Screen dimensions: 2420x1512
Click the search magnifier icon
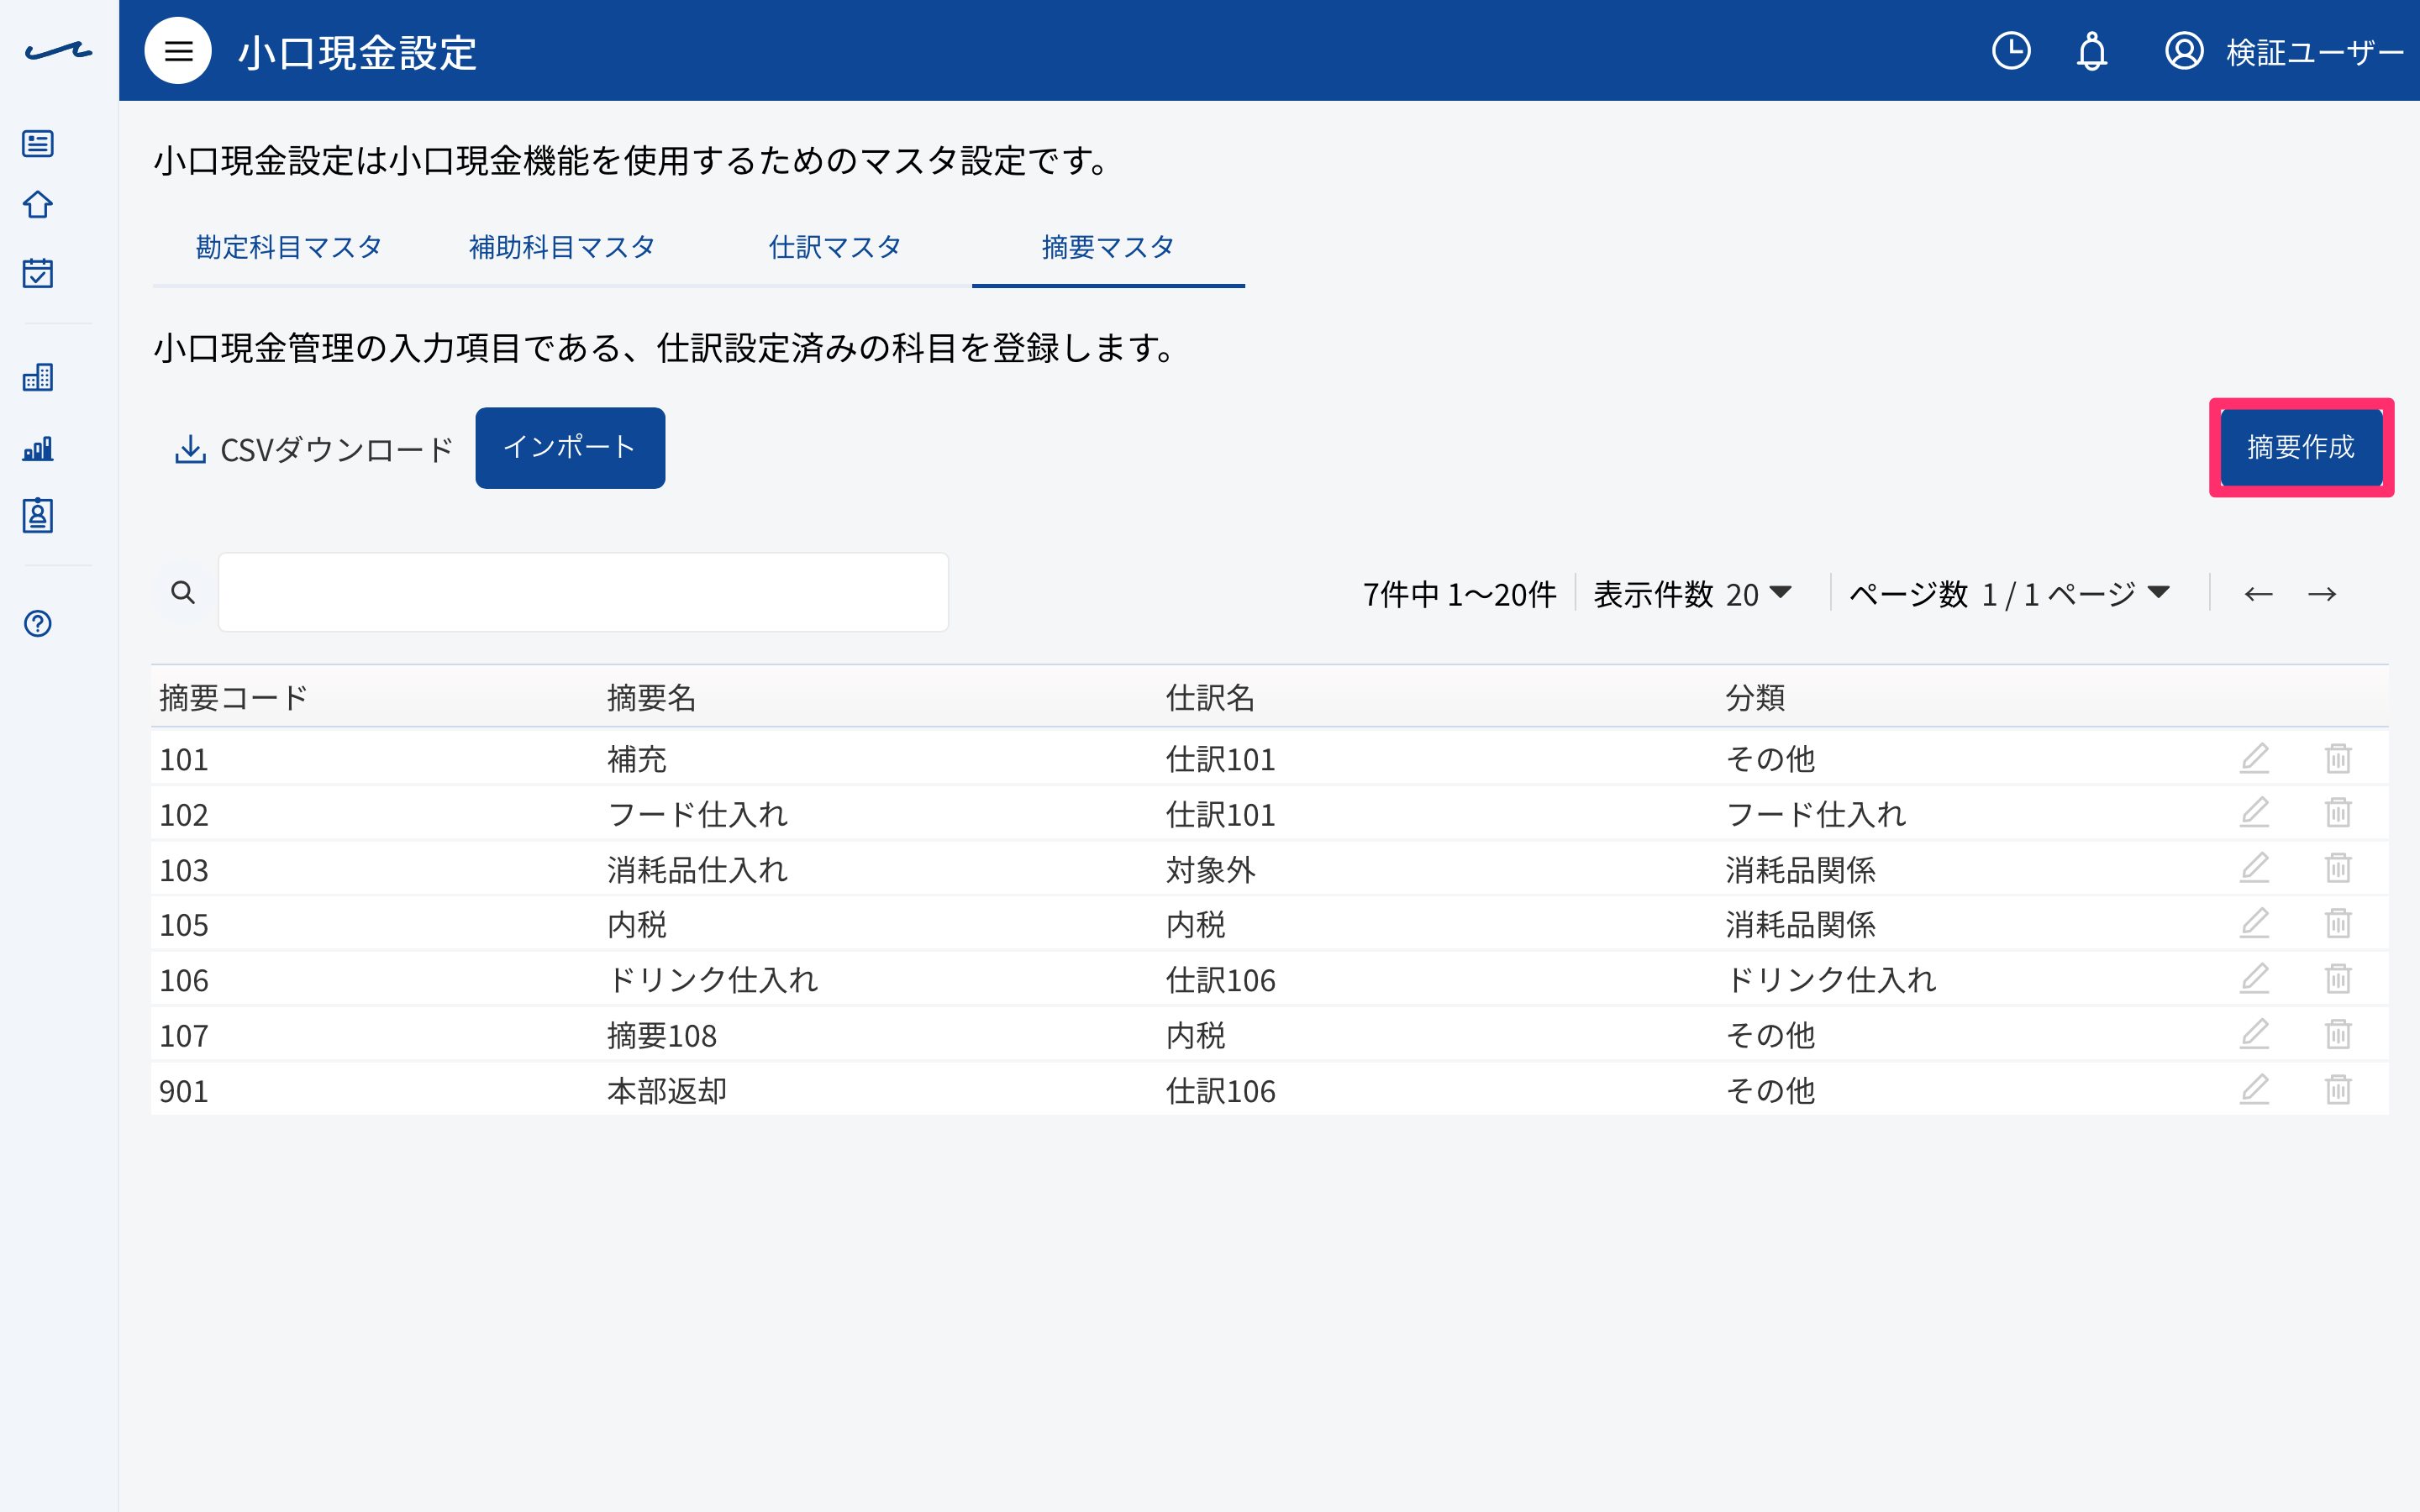pyautogui.click(x=183, y=592)
